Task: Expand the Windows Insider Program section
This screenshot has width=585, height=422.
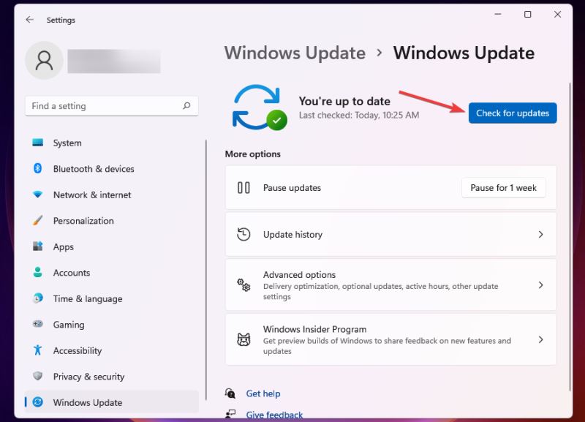Action: [541, 339]
